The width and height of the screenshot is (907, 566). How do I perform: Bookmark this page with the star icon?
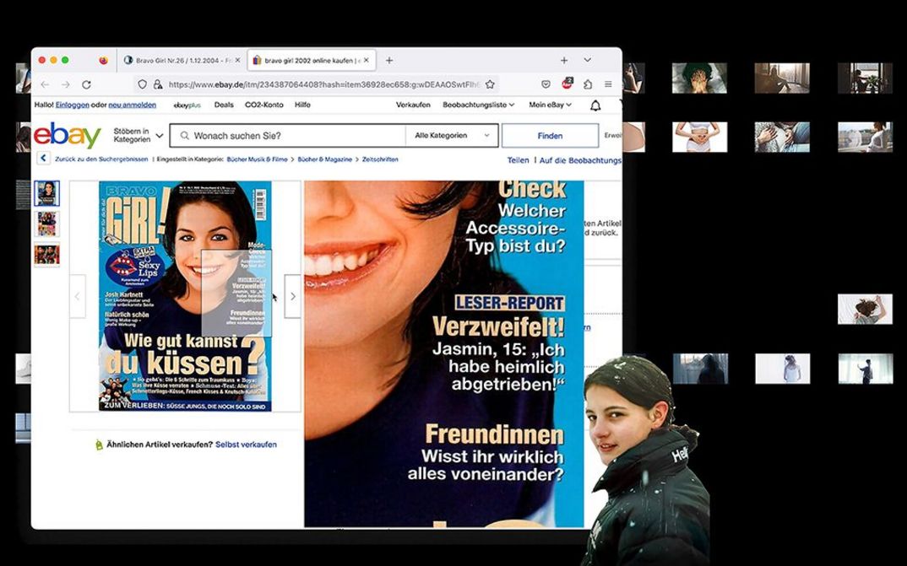[490, 84]
